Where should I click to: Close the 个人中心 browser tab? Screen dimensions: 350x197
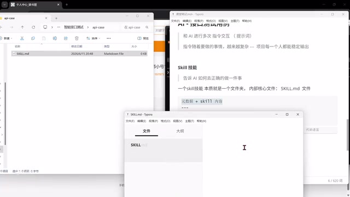tap(59, 4)
